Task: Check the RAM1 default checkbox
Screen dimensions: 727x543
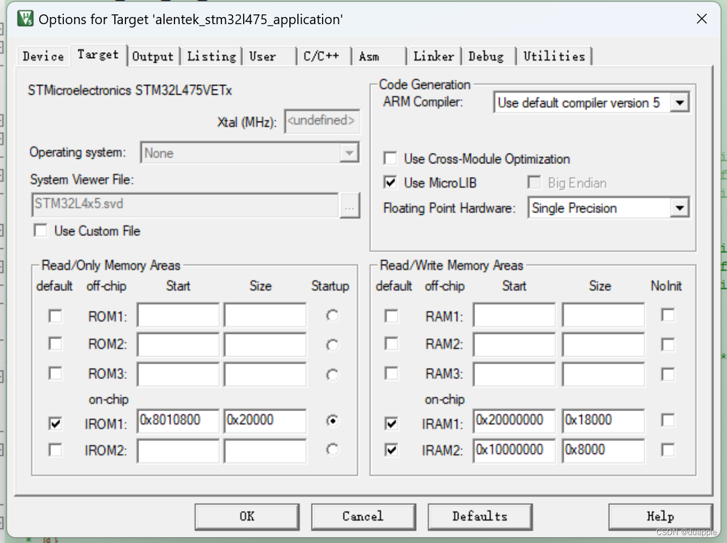Action: pos(391,316)
